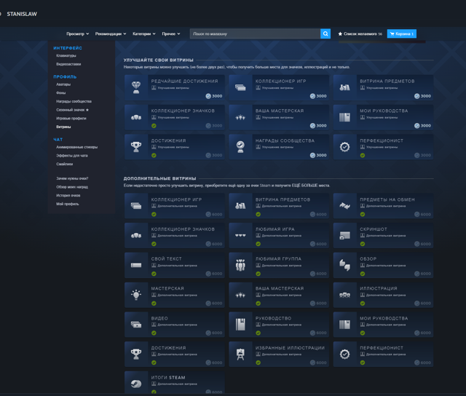Open Видеозаставки in the sidebar
This screenshot has height=396, width=466.
click(x=68, y=64)
